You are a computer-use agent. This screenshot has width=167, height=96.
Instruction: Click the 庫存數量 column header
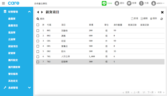click(x=118, y=25)
